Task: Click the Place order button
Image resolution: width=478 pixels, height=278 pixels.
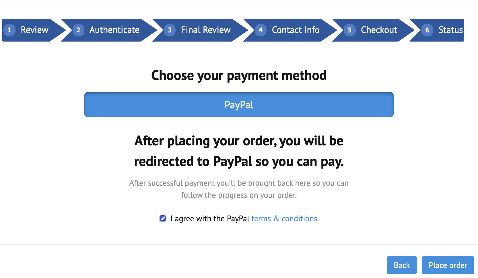Action: [x=448, y=265]
